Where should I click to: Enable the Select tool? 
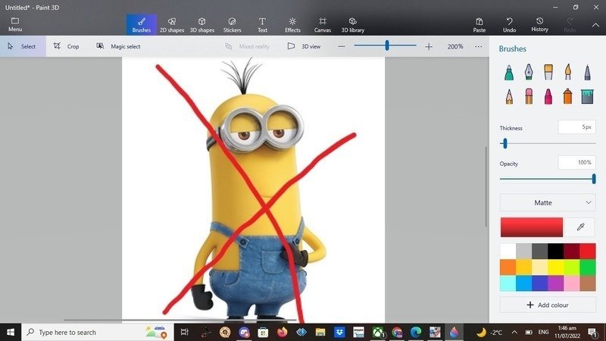pos(22,46)
